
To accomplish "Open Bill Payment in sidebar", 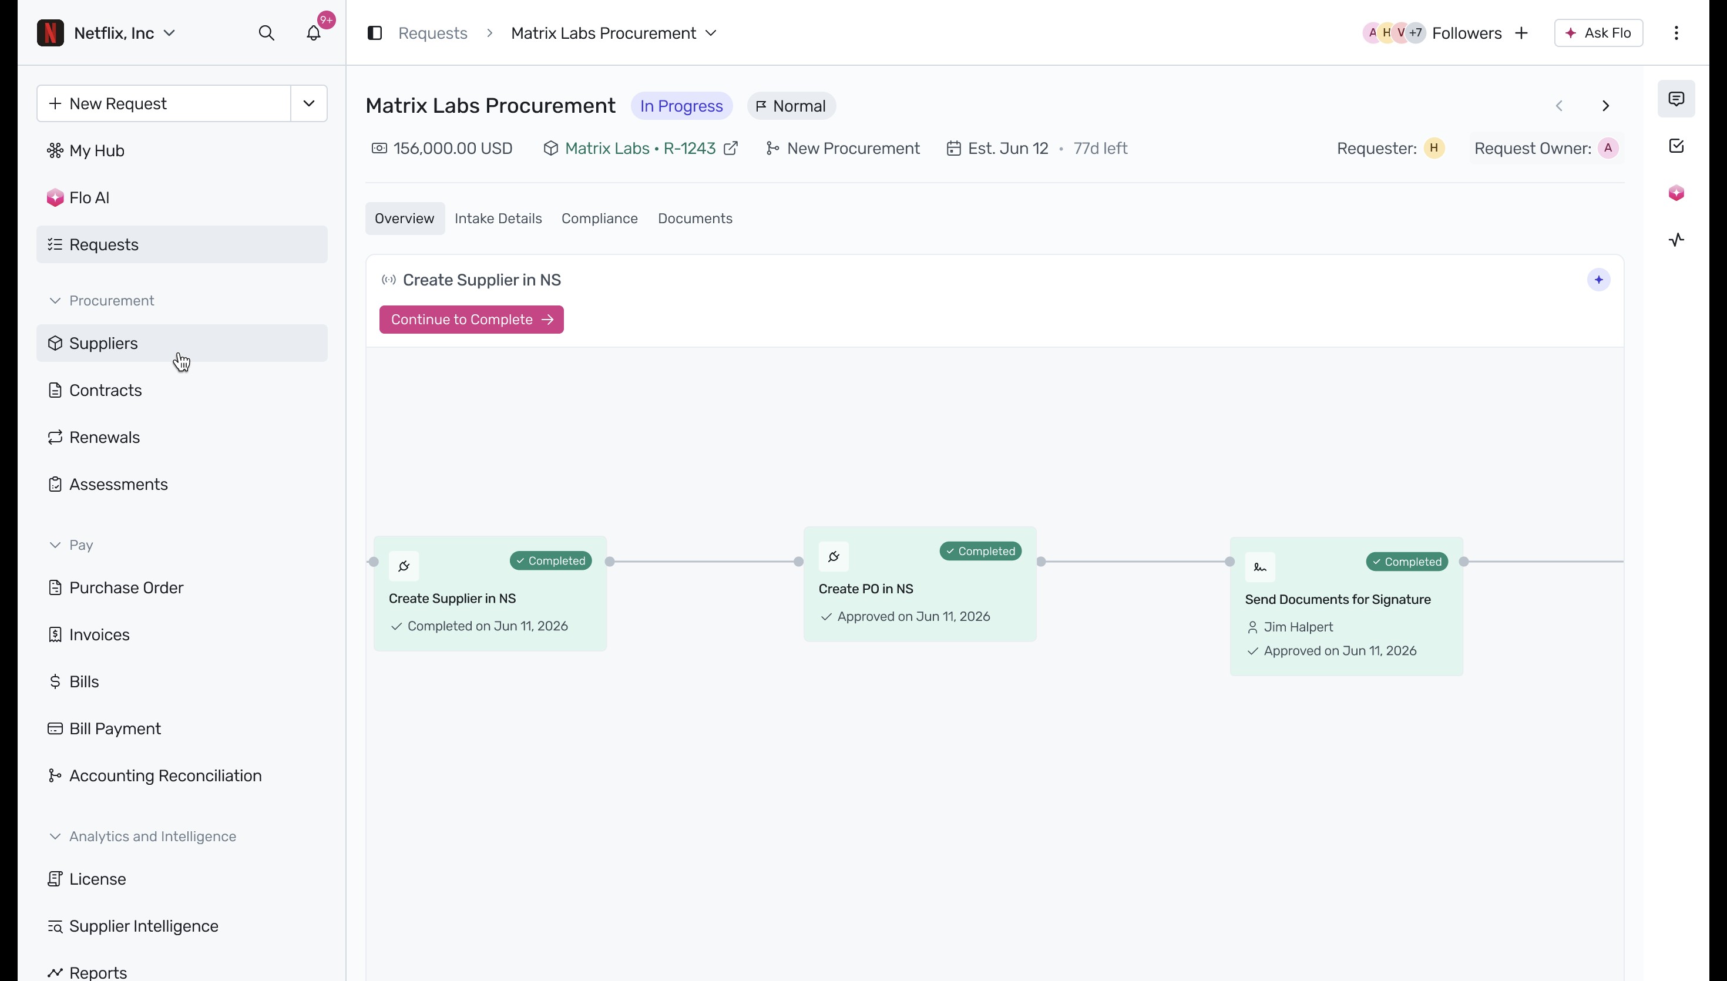I will pyautogui.click(x=182, y=729).
